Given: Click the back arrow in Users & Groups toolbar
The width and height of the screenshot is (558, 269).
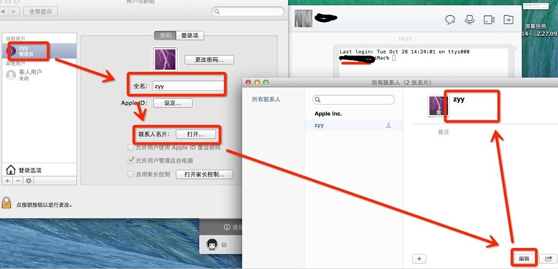Looking at the screenshot, I should [3, 11].
